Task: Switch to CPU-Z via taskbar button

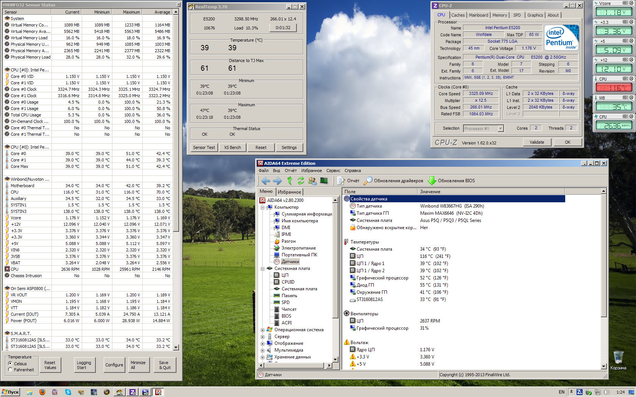Action: tap(132, 392)
